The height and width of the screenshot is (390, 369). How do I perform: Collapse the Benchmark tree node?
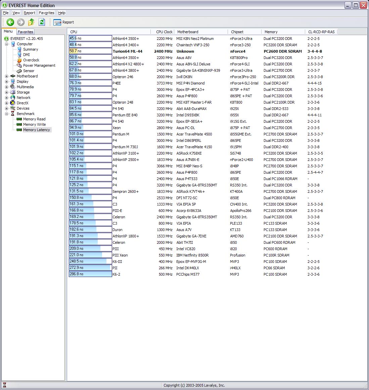tap(7, 114)
